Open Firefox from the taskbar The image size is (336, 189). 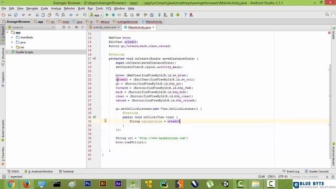click(x=26, y=184)
